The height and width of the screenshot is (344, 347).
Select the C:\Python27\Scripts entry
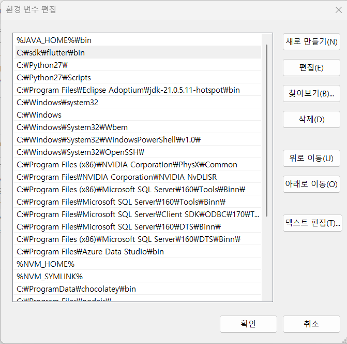coord(138,78)
